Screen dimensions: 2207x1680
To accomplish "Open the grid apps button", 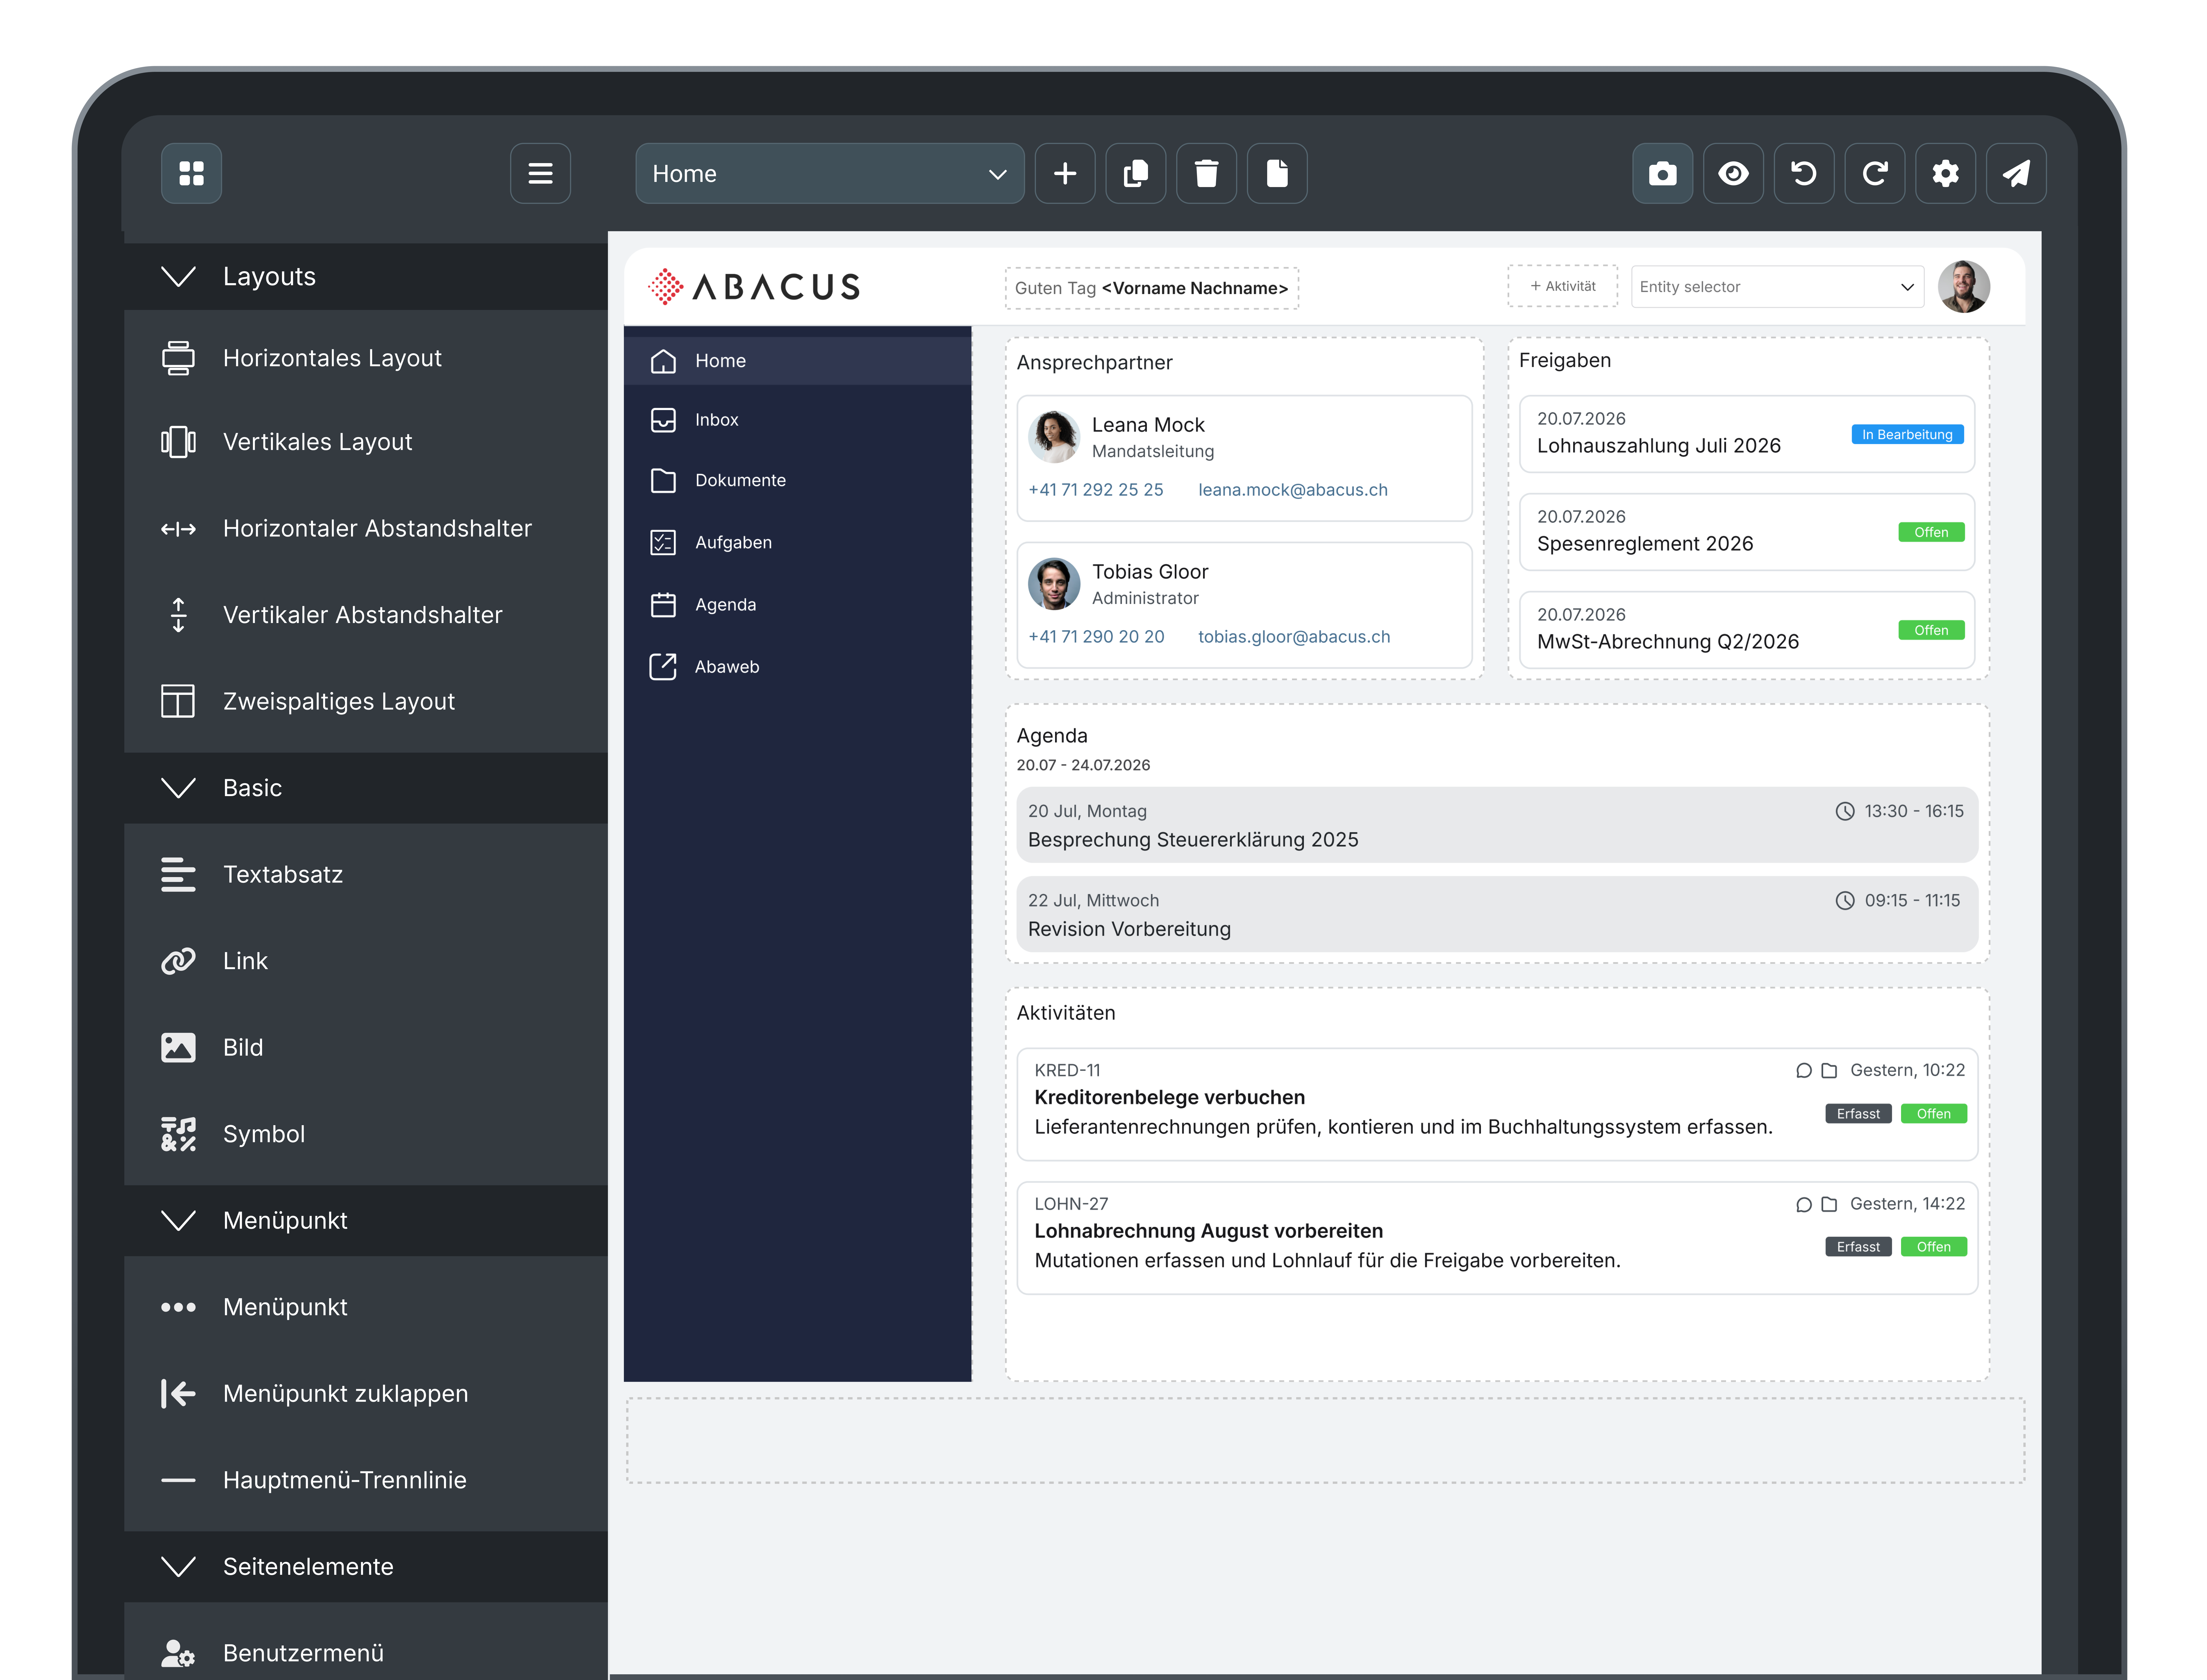I will [191, 173].
